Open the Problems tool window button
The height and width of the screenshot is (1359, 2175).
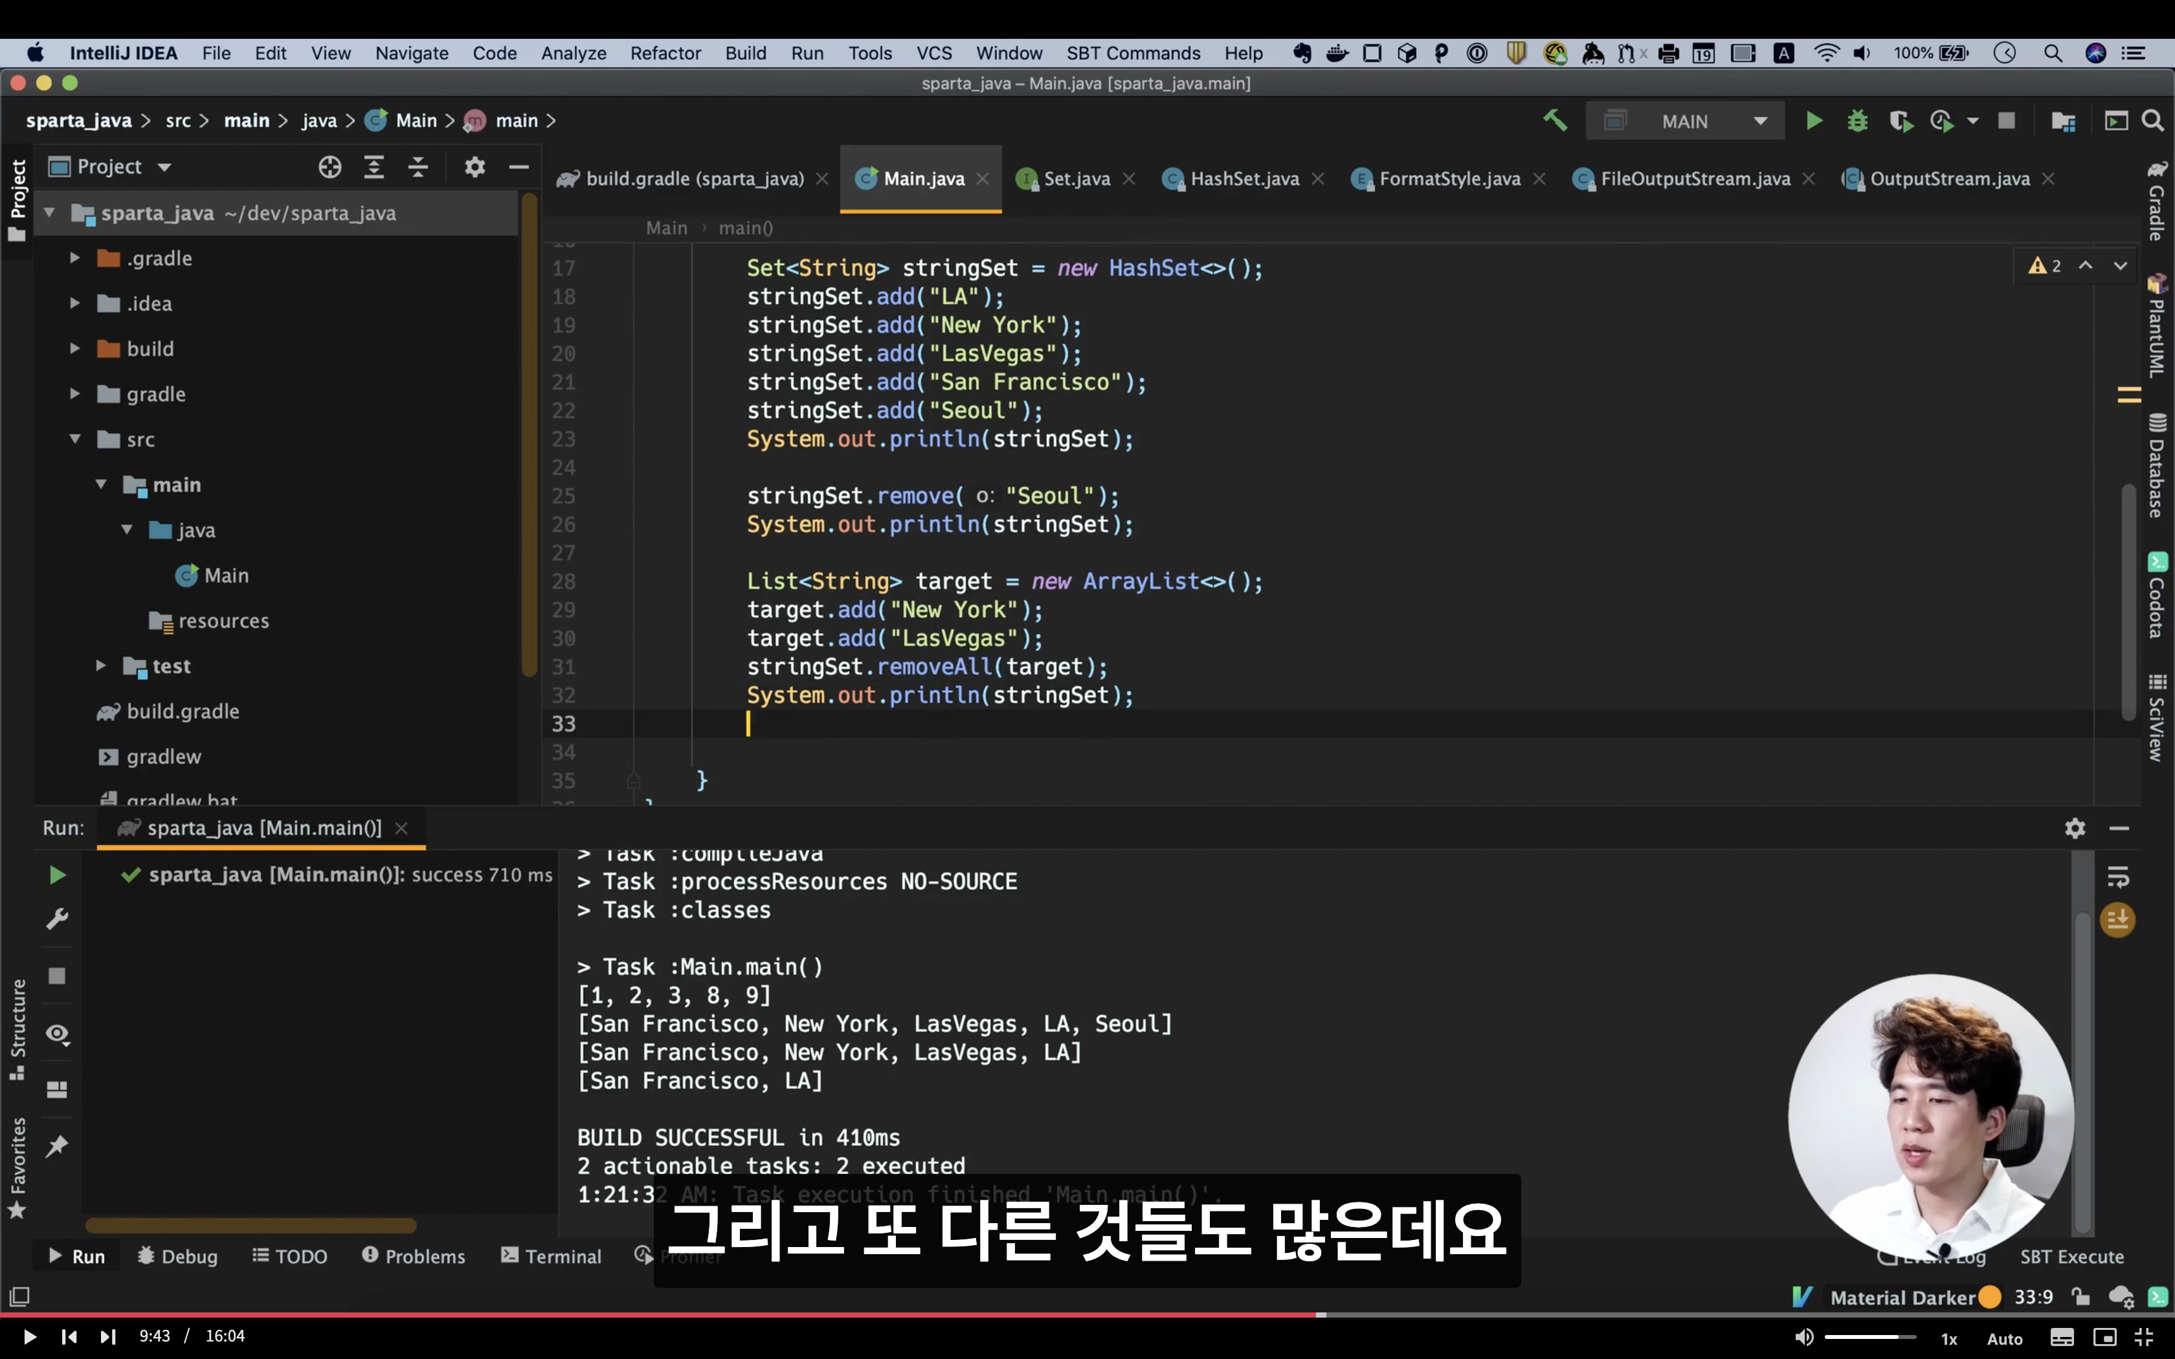(414, 1257)
